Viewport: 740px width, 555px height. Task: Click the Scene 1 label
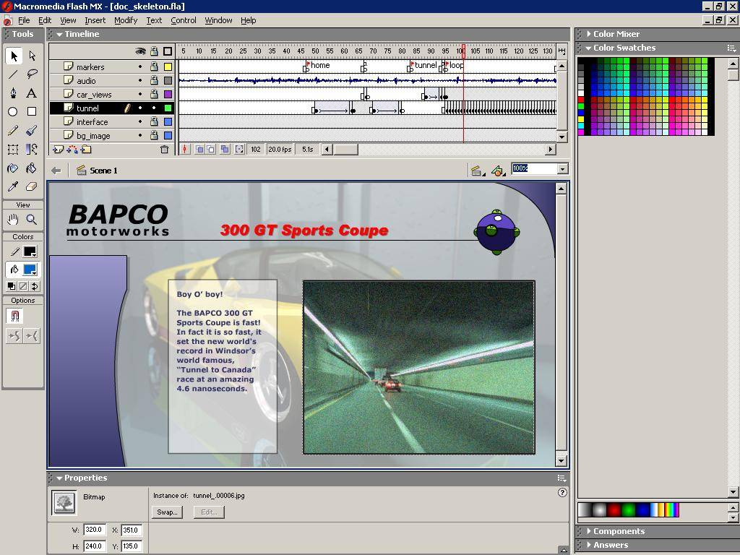[x=103, y=171]
